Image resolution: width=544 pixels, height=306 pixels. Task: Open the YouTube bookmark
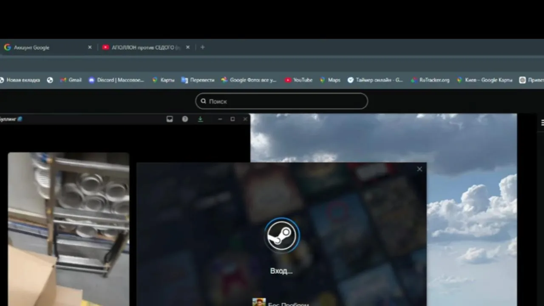coord(299,80)
